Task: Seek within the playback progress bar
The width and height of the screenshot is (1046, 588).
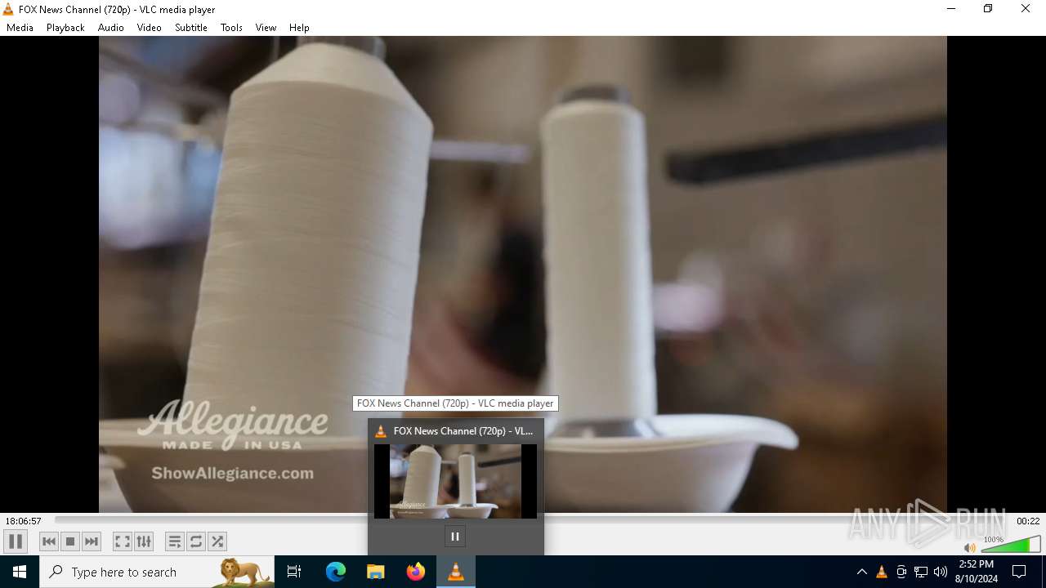Action: 533,520
